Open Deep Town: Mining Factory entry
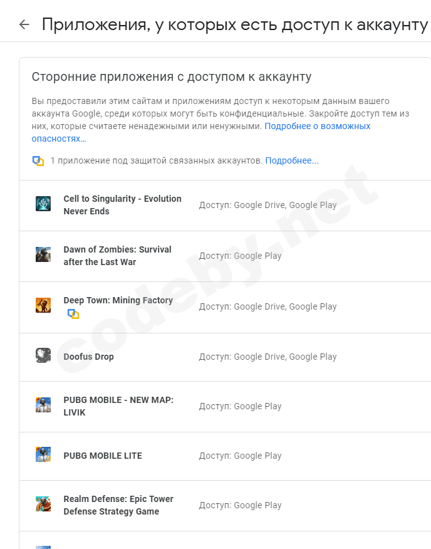The height and width of the screenshot is (549, 431). (118, 300)
